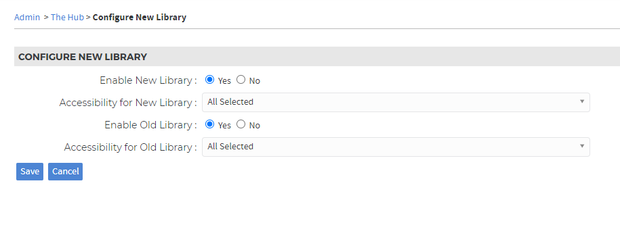The width and height of the screenshot is (620, 250).
Task: Open the Admin breadcrumb link
Action: click(27, 18)
